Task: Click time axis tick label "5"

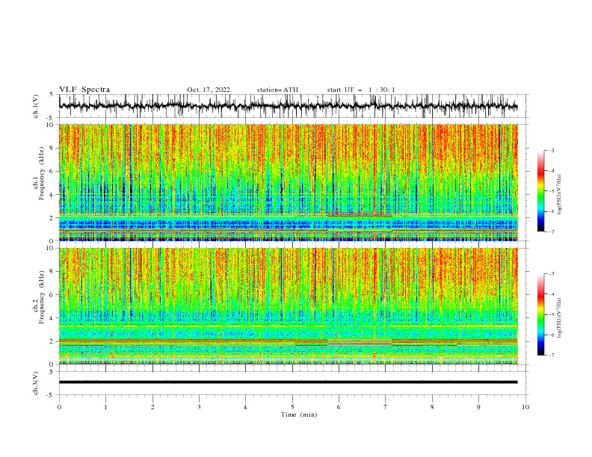Action: tap(292, 407)
